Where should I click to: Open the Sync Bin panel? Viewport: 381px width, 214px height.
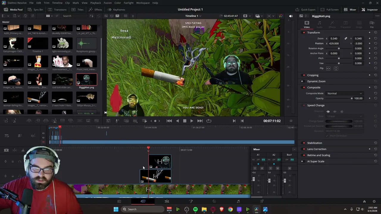[35, 10]
